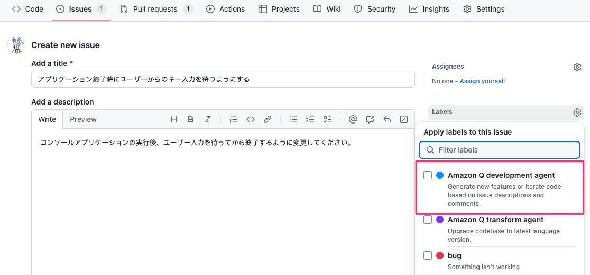Viewport: 590px width, 275px height.
Task: Click the Filter labels search field
Action: coord(500,150)
